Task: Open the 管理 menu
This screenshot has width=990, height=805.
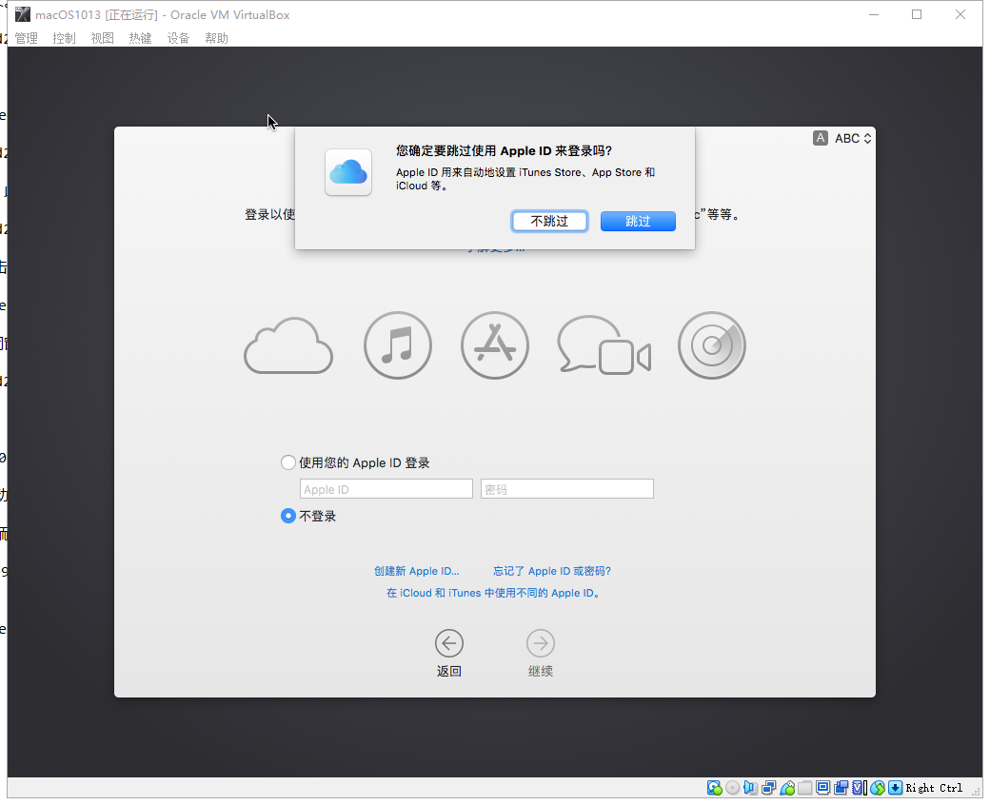Action: pos(27,38)
